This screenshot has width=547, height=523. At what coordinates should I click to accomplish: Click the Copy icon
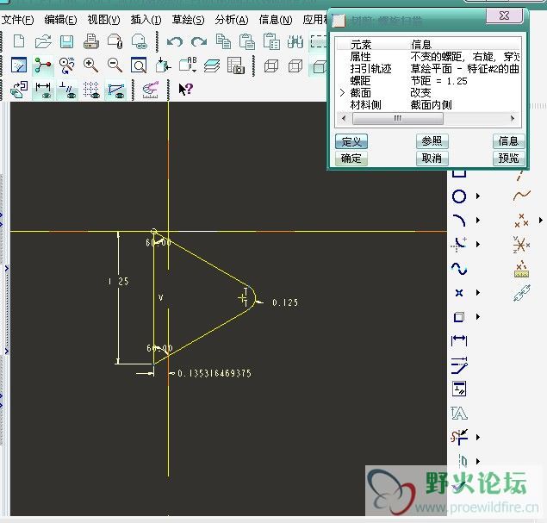click(x=223, y=41)
